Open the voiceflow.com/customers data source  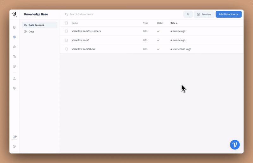coord(86,31)
